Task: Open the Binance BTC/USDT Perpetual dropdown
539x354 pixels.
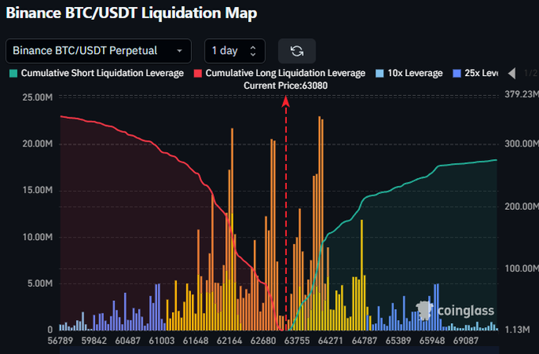Action: 98,51
